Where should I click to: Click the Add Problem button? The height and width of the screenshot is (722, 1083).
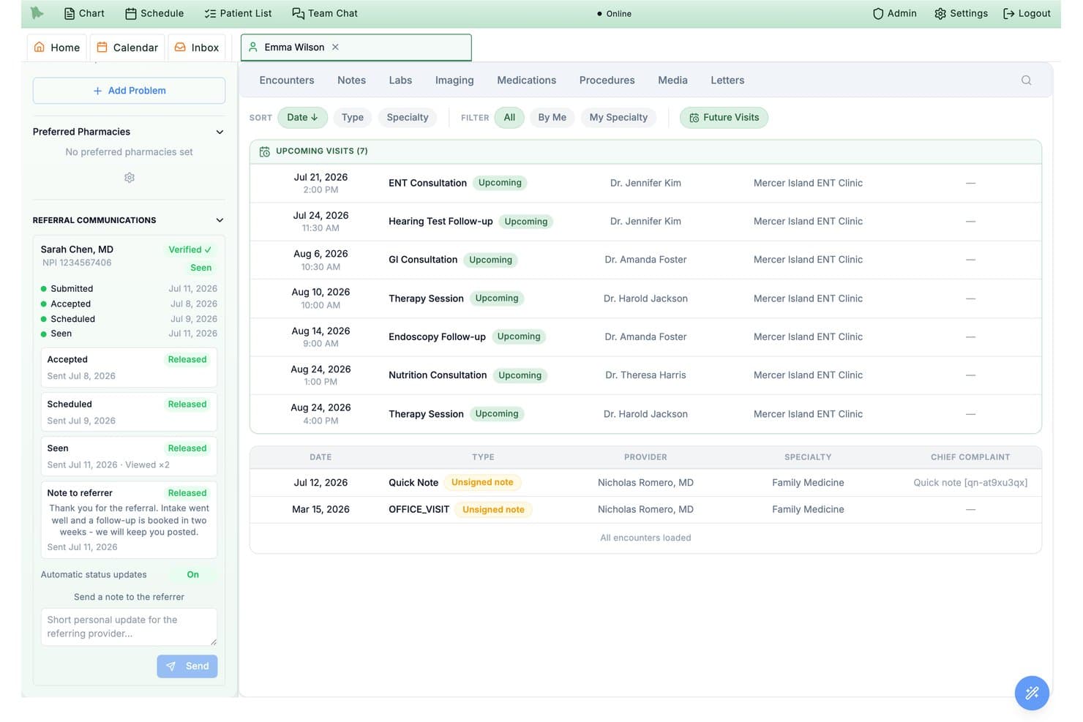point(129,91)
